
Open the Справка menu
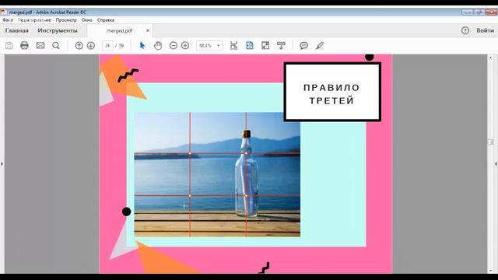(106, 20)
